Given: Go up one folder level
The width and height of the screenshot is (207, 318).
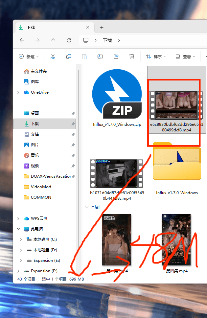Looking at the screenshot, I should pyautogui.click(x=53, y=40).
